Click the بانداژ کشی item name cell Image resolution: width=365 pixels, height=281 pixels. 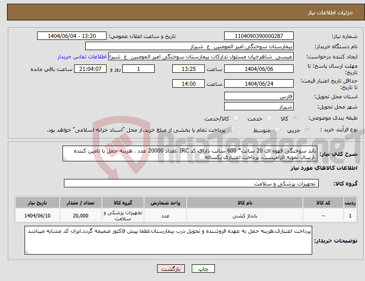point(245,216)
